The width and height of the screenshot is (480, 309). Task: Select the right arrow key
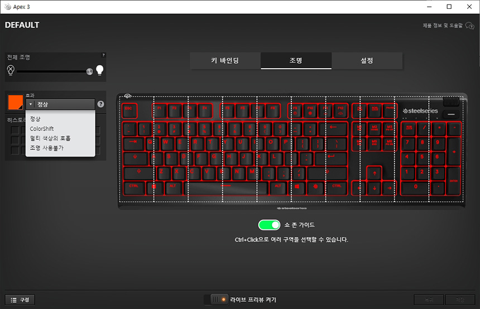pos(389,188)
